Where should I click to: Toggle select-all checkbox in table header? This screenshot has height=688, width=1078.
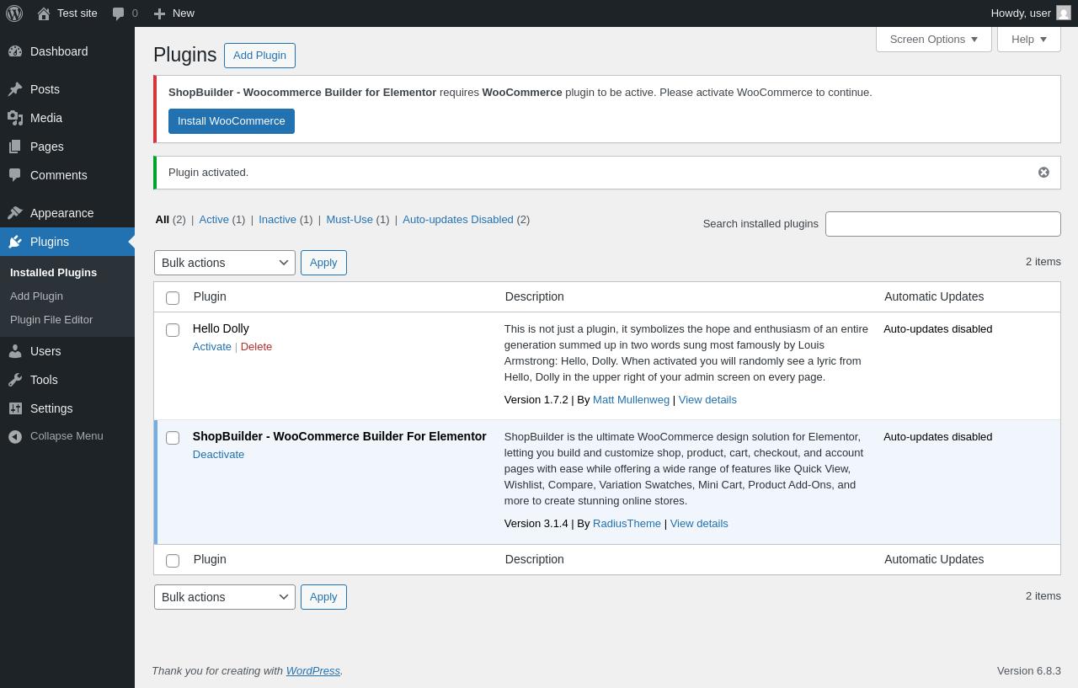173,298
